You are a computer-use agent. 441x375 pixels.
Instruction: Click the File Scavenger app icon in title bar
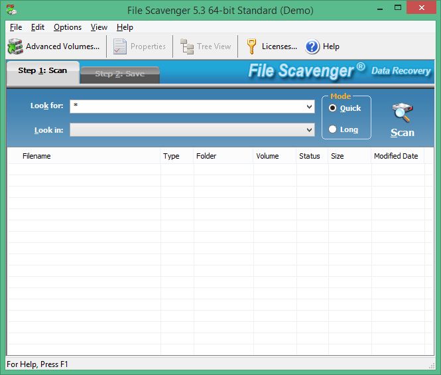[11, 10]
